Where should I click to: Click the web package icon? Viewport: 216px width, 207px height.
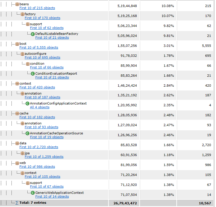[x=17, y=163]
